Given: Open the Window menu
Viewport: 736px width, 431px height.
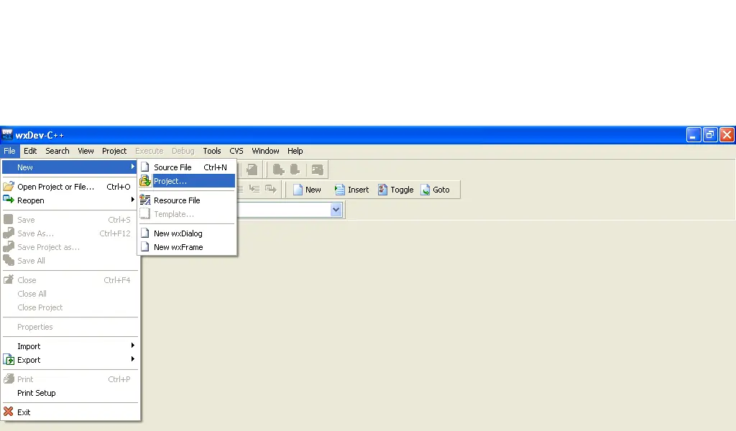Looking at the screenshot, I should [265, 151].
